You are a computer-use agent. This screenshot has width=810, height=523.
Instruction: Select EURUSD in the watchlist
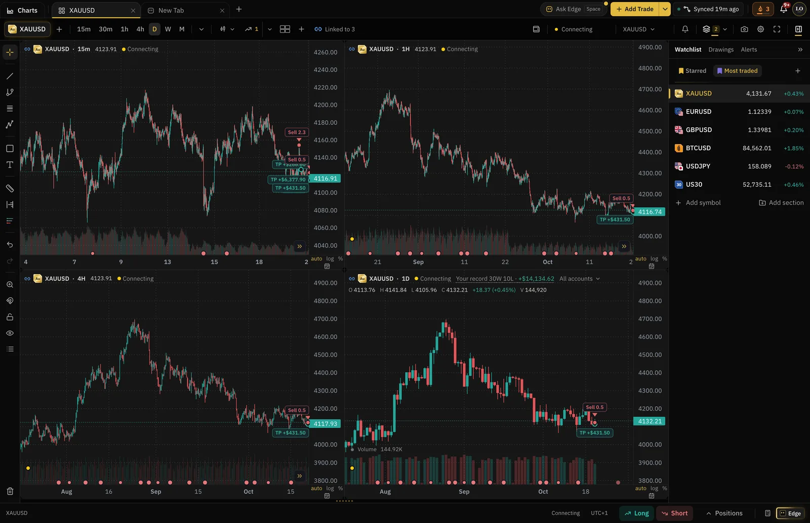tap(739, 112)
